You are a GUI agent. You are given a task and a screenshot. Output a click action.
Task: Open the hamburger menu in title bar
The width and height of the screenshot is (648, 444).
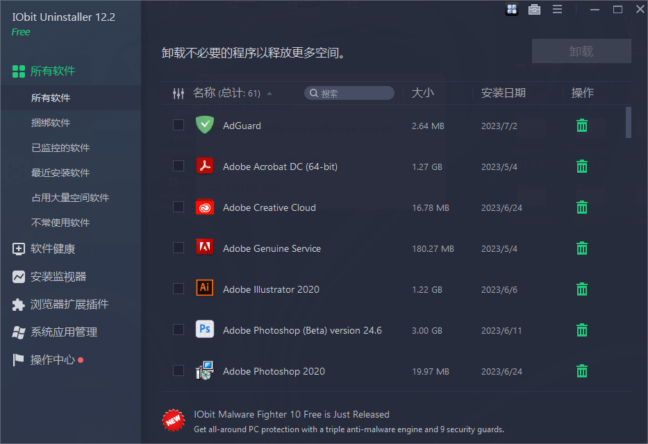557,10
